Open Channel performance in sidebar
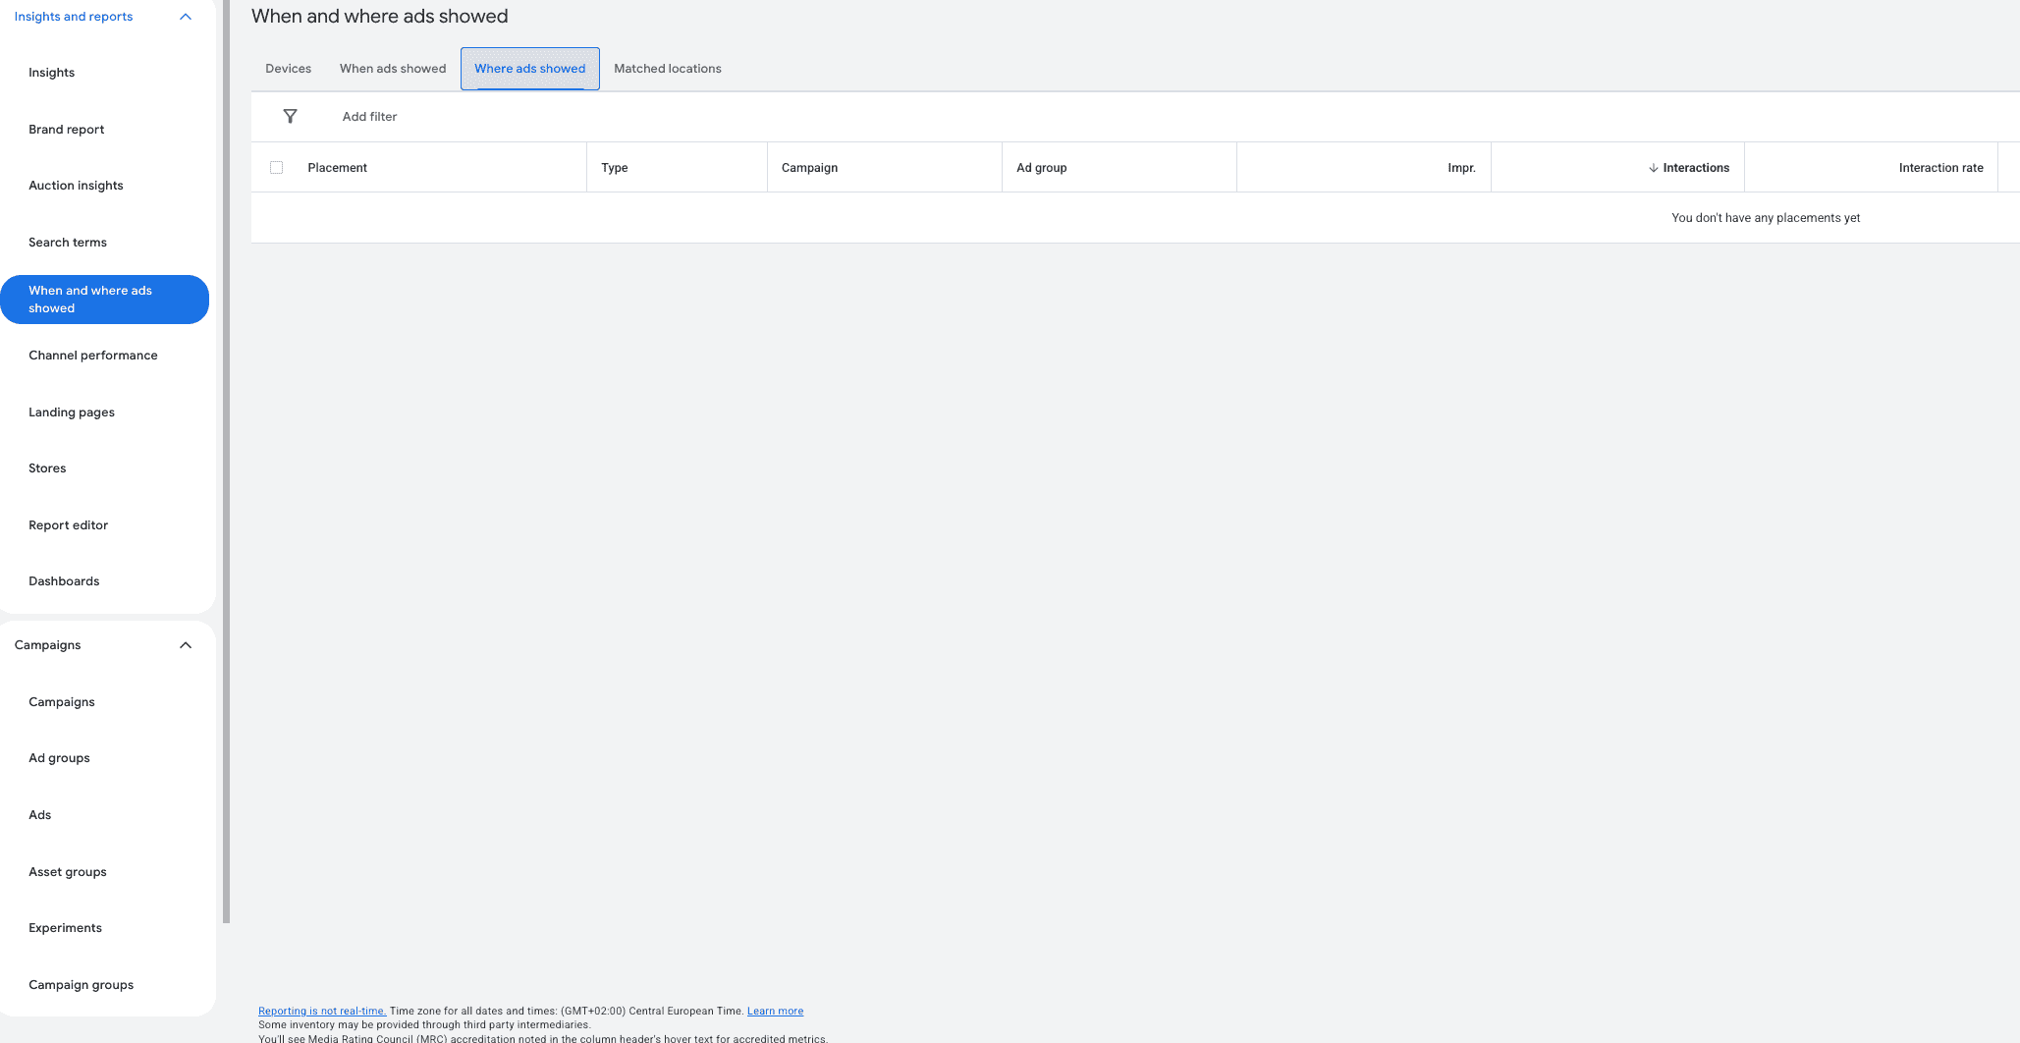 [x=92, y=356]
